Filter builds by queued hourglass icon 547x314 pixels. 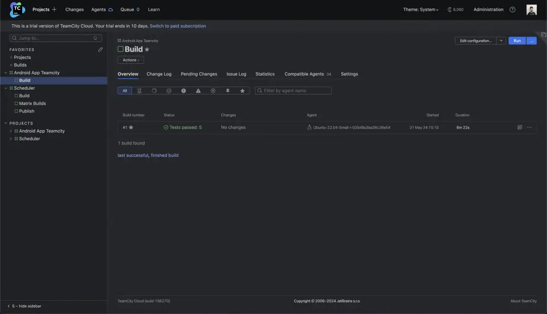(139, 91)
